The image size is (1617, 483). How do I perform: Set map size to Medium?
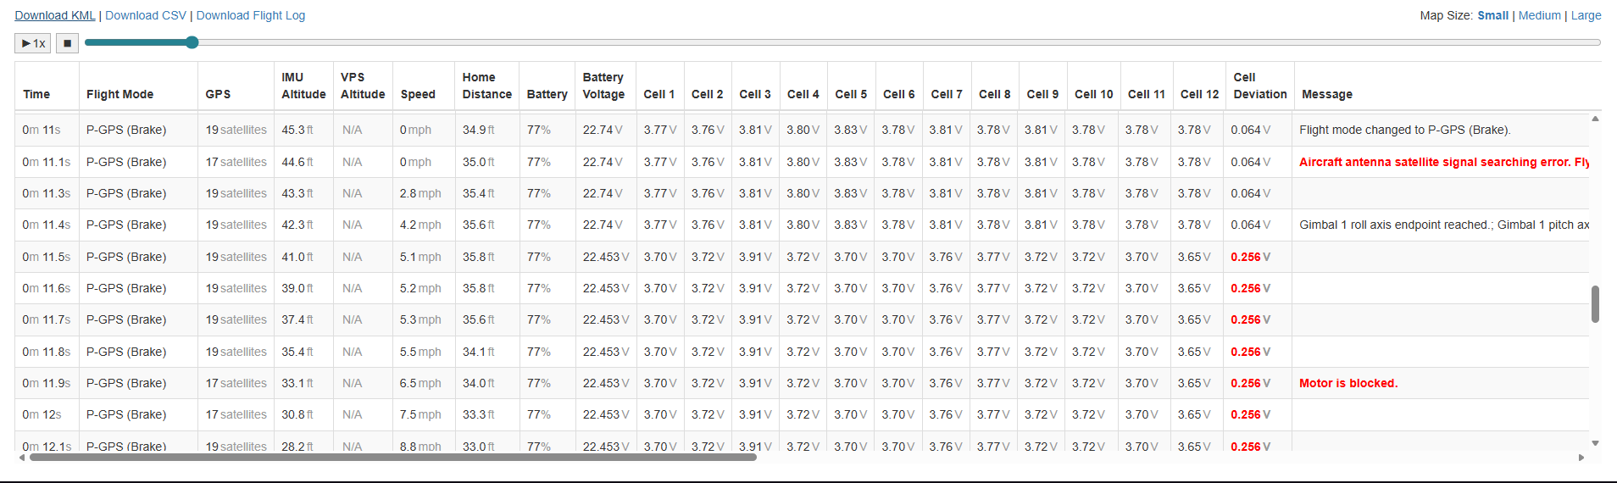(1540, 15)
